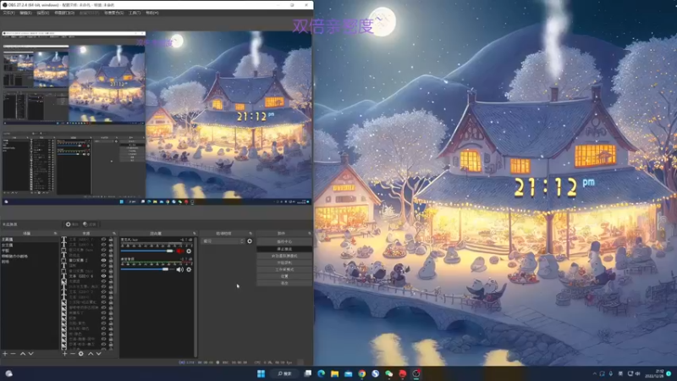This screenshot has height=381, width=677.
Task: Select the longest-named scene in Scenes list
Action: click(x=30, y=257)
